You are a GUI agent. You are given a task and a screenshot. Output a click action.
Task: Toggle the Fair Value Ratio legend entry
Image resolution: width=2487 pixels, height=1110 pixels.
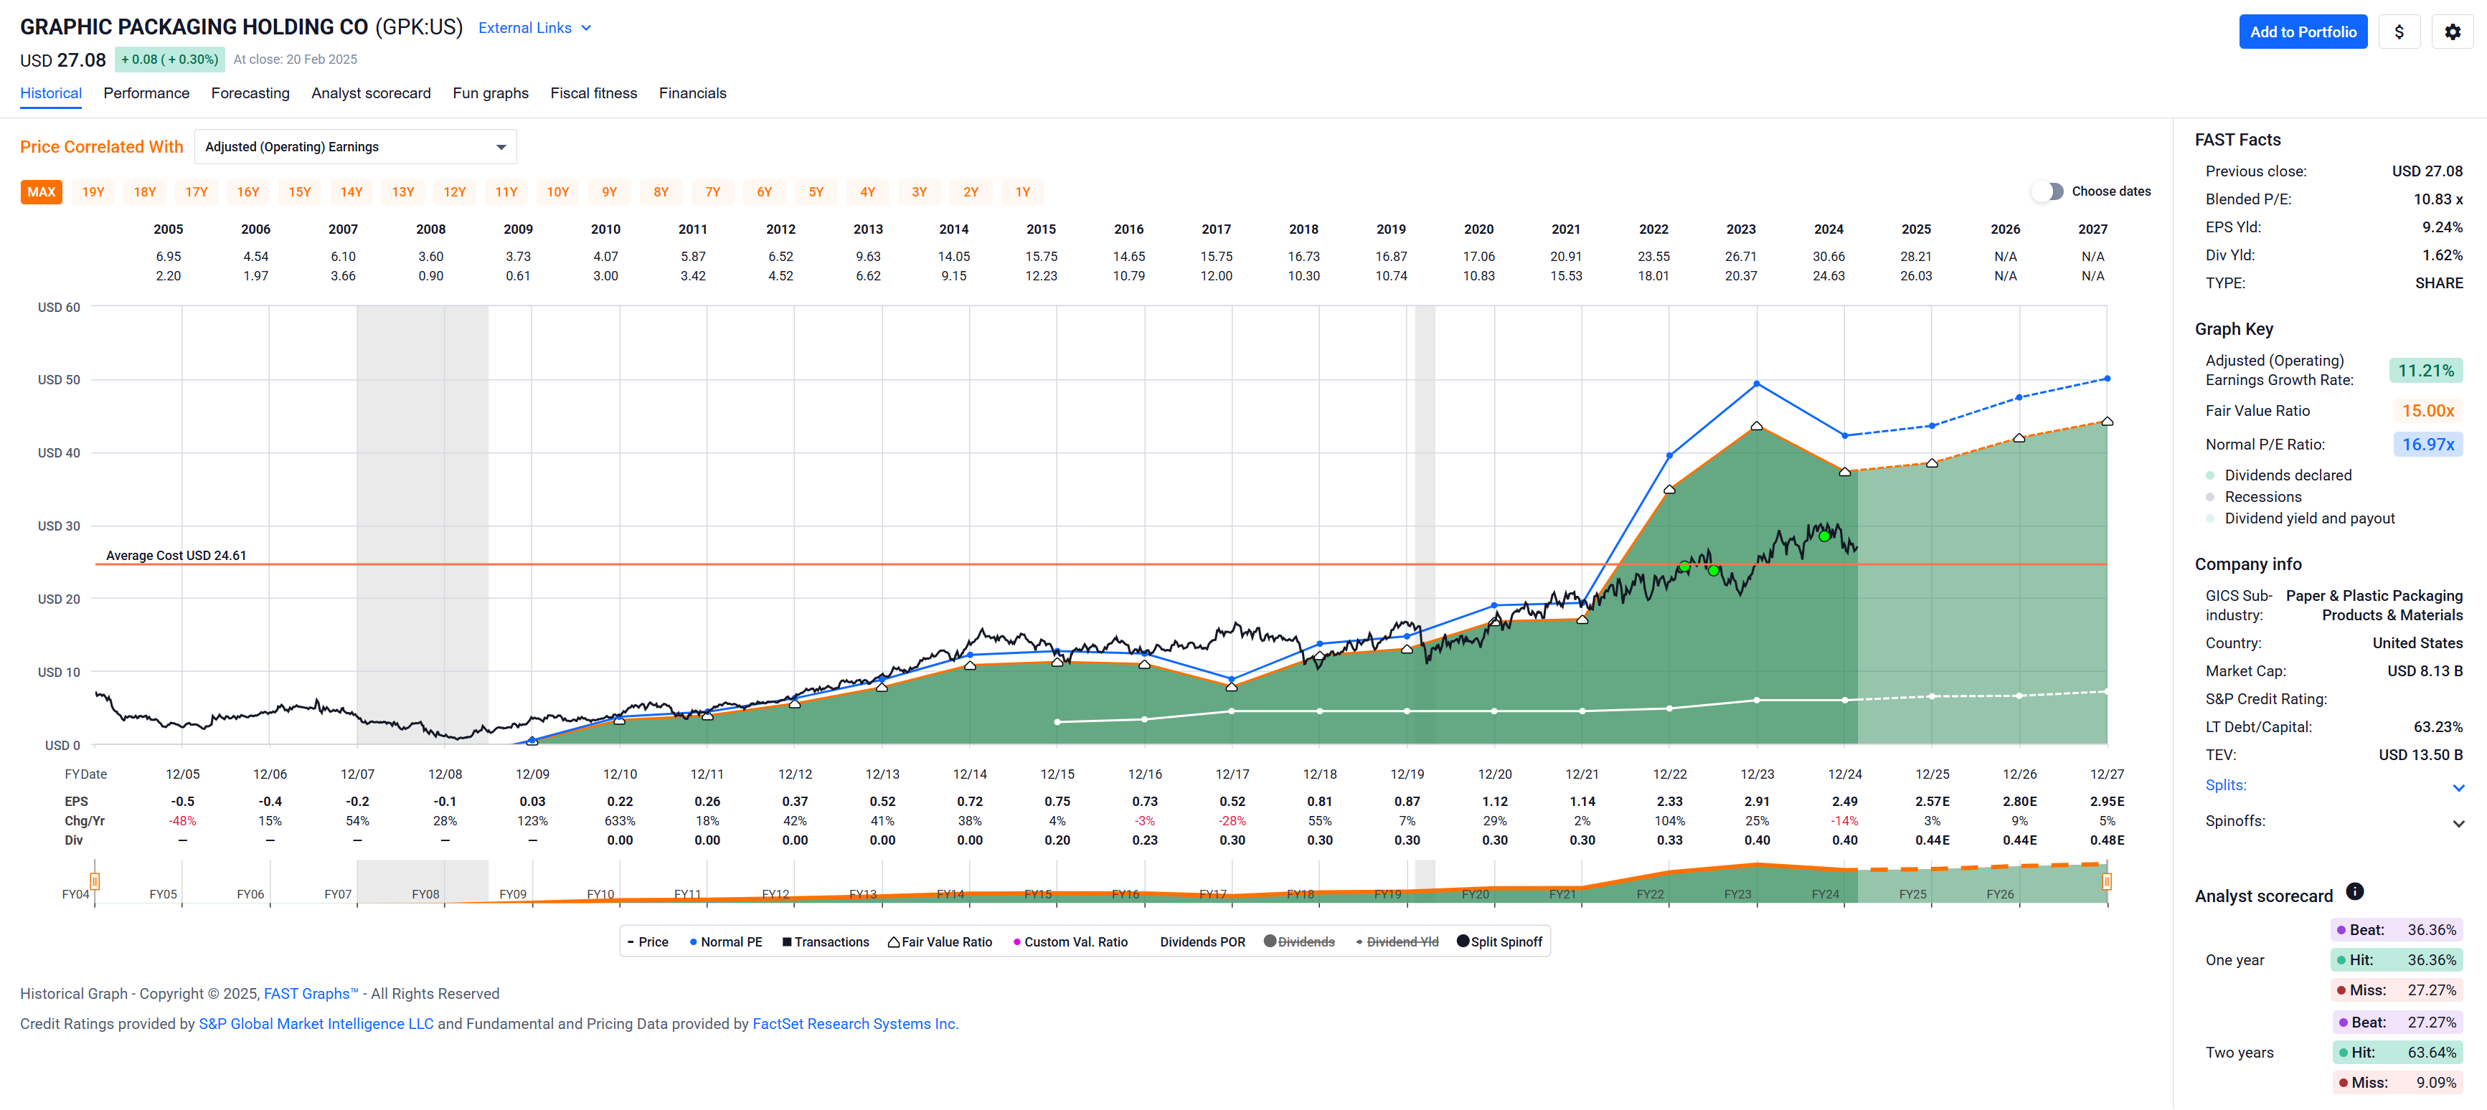coord(940,942)
